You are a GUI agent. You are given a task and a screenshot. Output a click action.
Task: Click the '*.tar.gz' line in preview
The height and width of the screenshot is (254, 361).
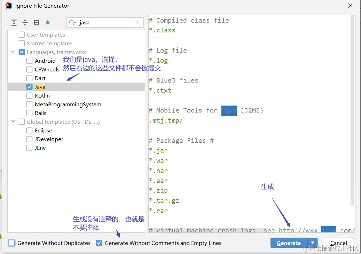[164, 201]
